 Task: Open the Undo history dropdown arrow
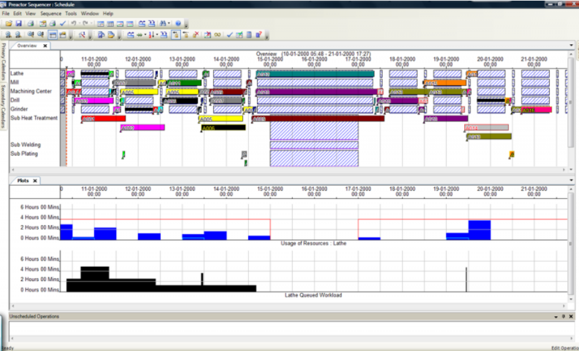coord(79,23)
